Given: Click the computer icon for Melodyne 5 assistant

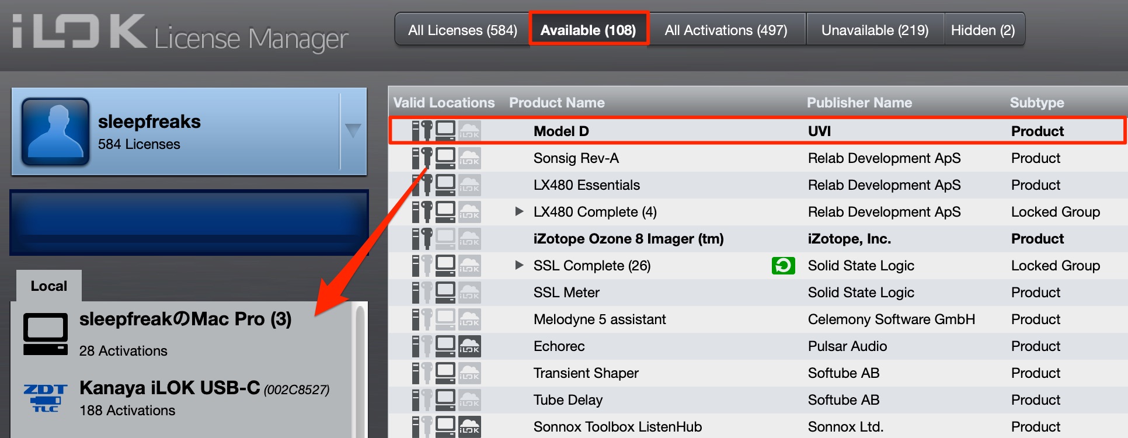Looking at the screenshot, I should point(445,319).
